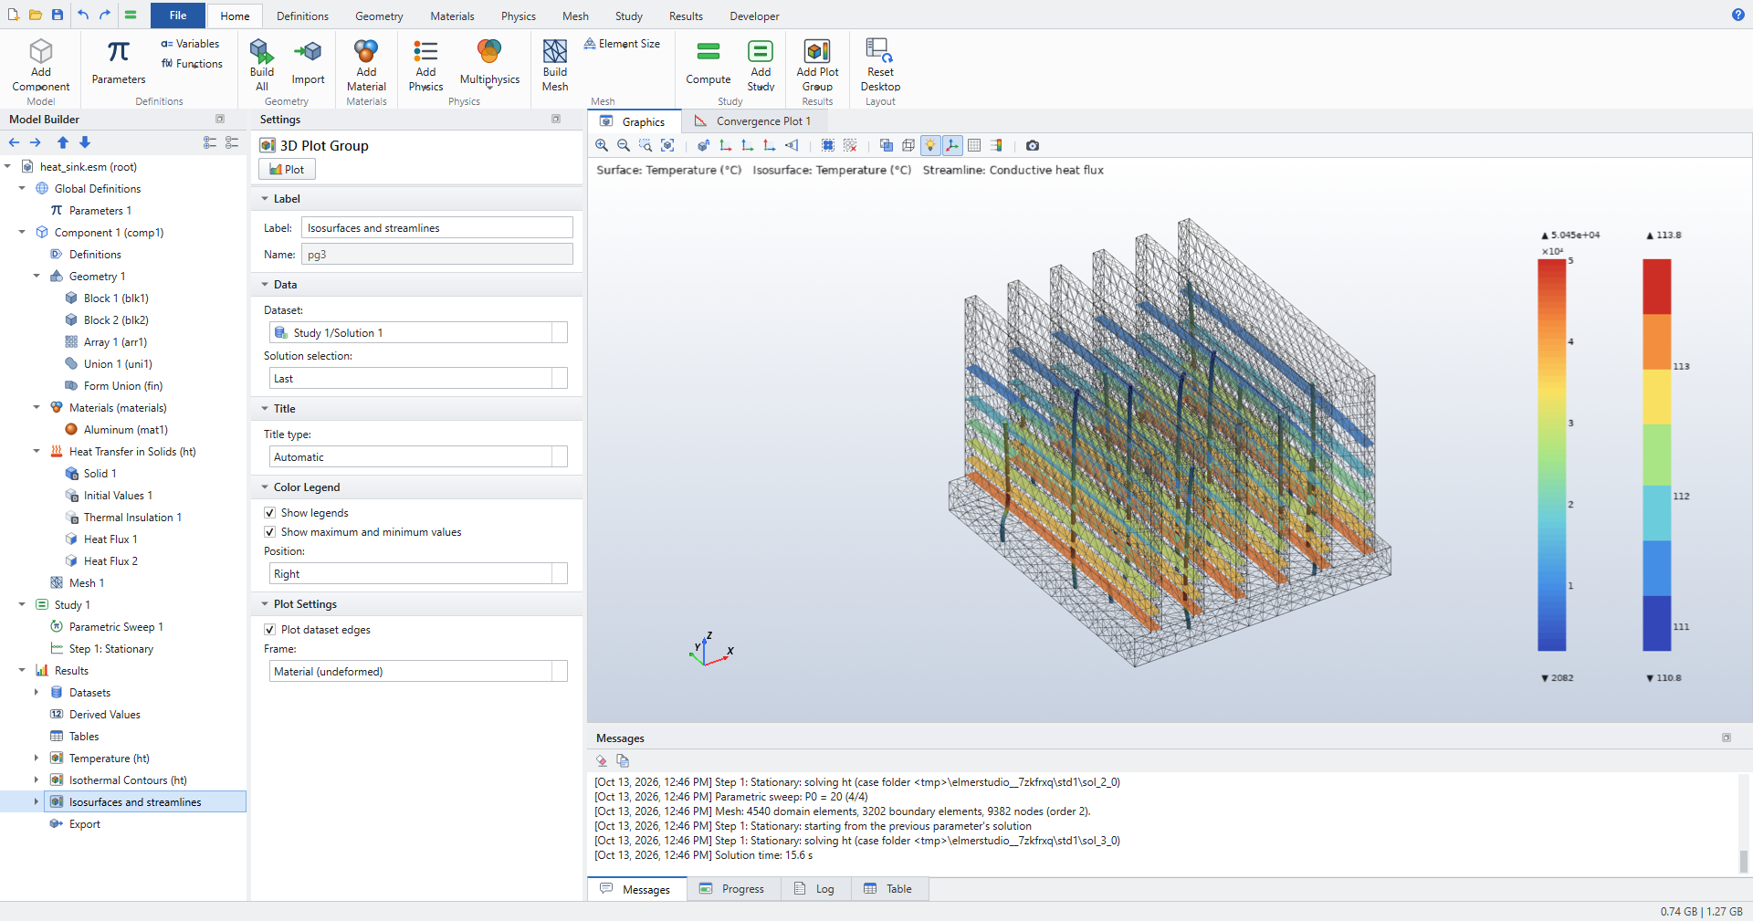Click the Save file icon
Viewport: 1753px width, 921px height.
(58, 15)
